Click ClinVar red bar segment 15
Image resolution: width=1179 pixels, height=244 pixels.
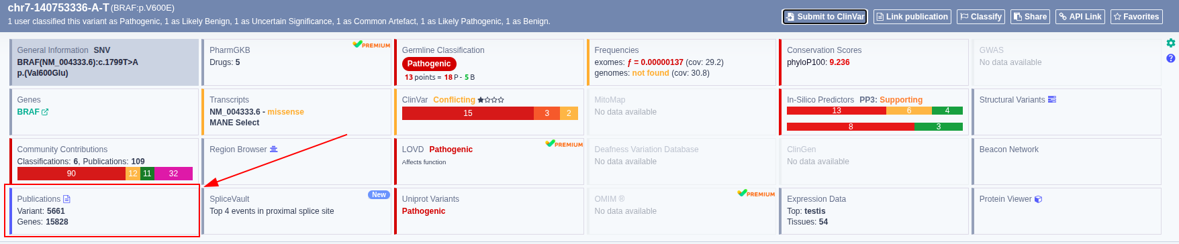click(x=468, y=113)
